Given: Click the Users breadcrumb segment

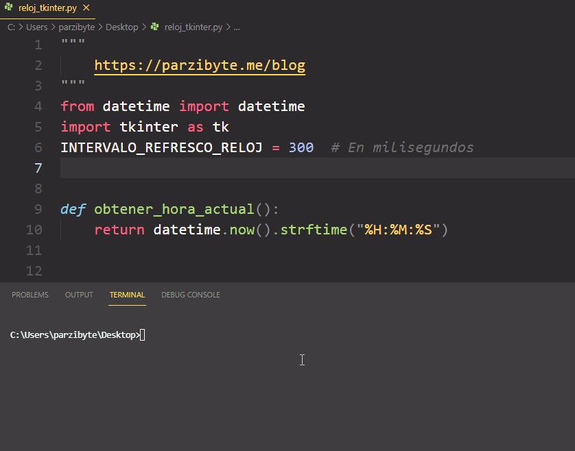Looking at the screenshot, I should [x=36, y=27].
